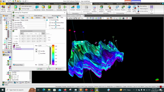This screenshot has height=92, width=164.
Task: Open Structure grid upscaling tool
Action: pyautogui.click(x=117, y=8)
